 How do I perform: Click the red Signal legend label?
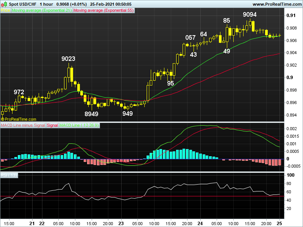coord(52,125)
